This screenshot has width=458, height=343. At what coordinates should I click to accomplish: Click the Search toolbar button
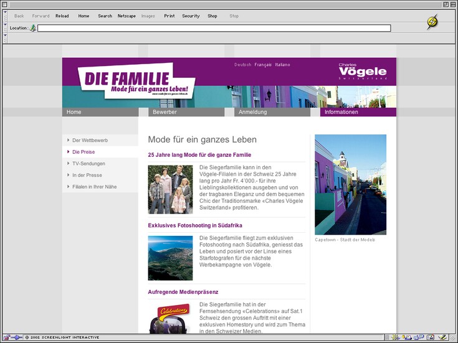point(105,16)
